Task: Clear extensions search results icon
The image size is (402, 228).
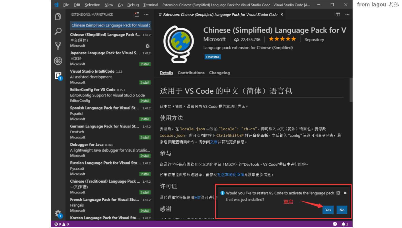Action: click(x=137, y=15)
